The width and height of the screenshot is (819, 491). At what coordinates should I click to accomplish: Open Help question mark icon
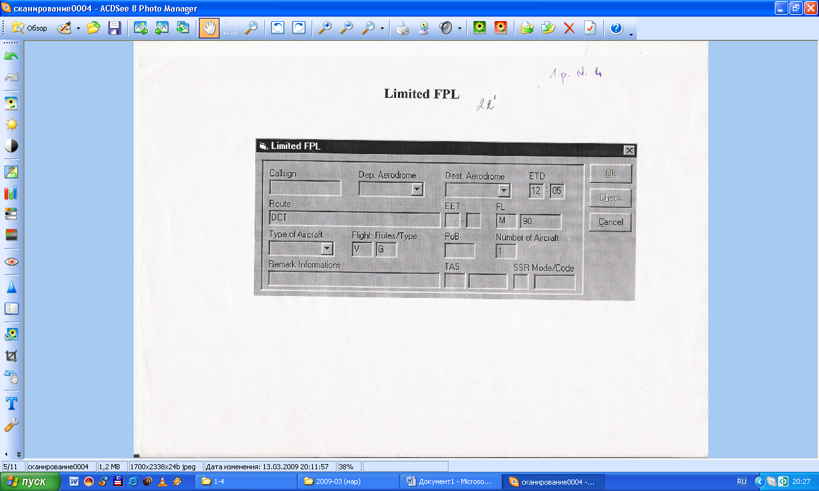616,28
